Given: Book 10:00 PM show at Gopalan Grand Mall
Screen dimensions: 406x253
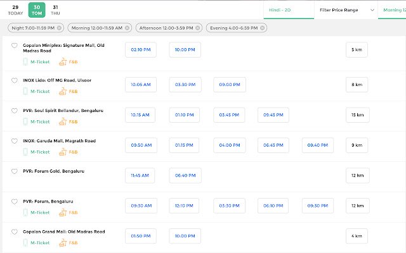Looking at the screenshot, I should coord(185,236).
